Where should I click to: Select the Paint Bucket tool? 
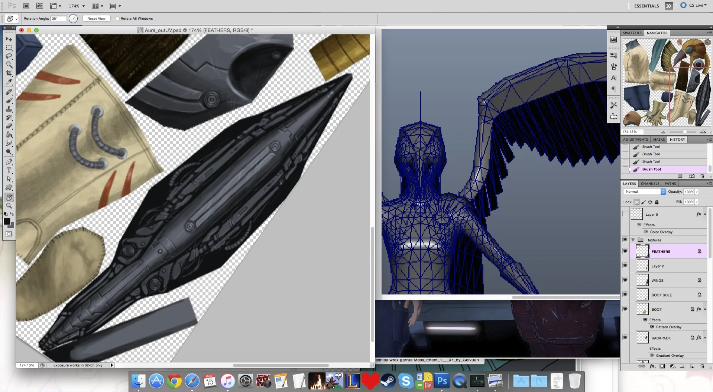[9, 134]
